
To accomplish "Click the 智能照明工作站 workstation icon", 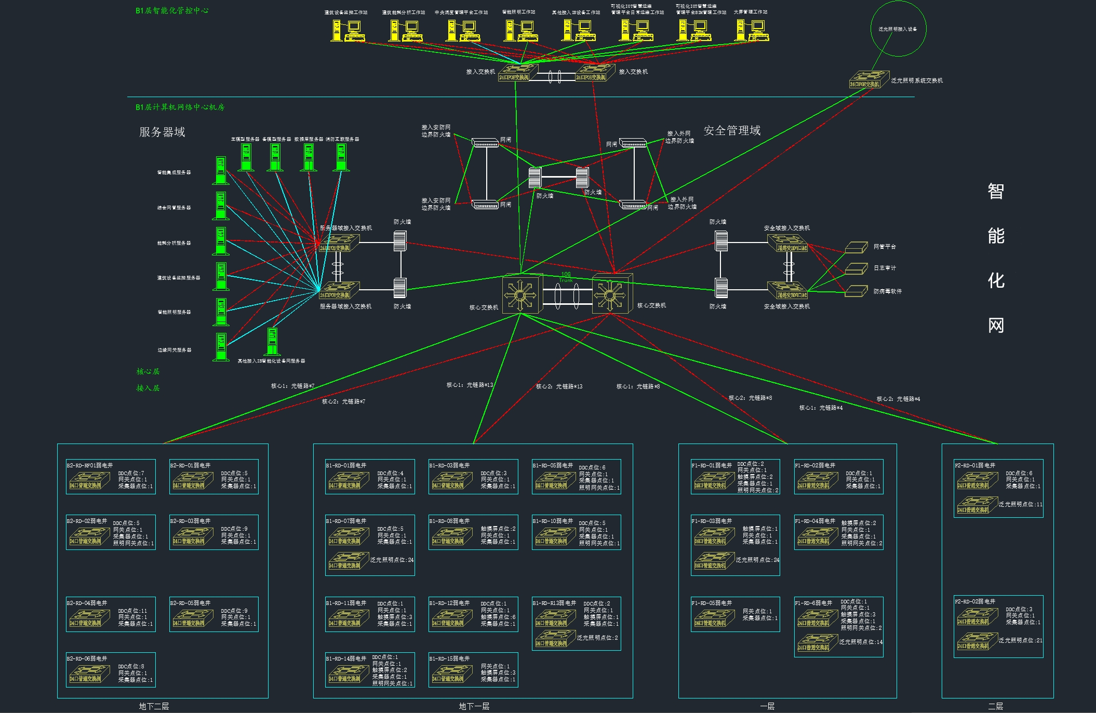I will coord(520,30).
